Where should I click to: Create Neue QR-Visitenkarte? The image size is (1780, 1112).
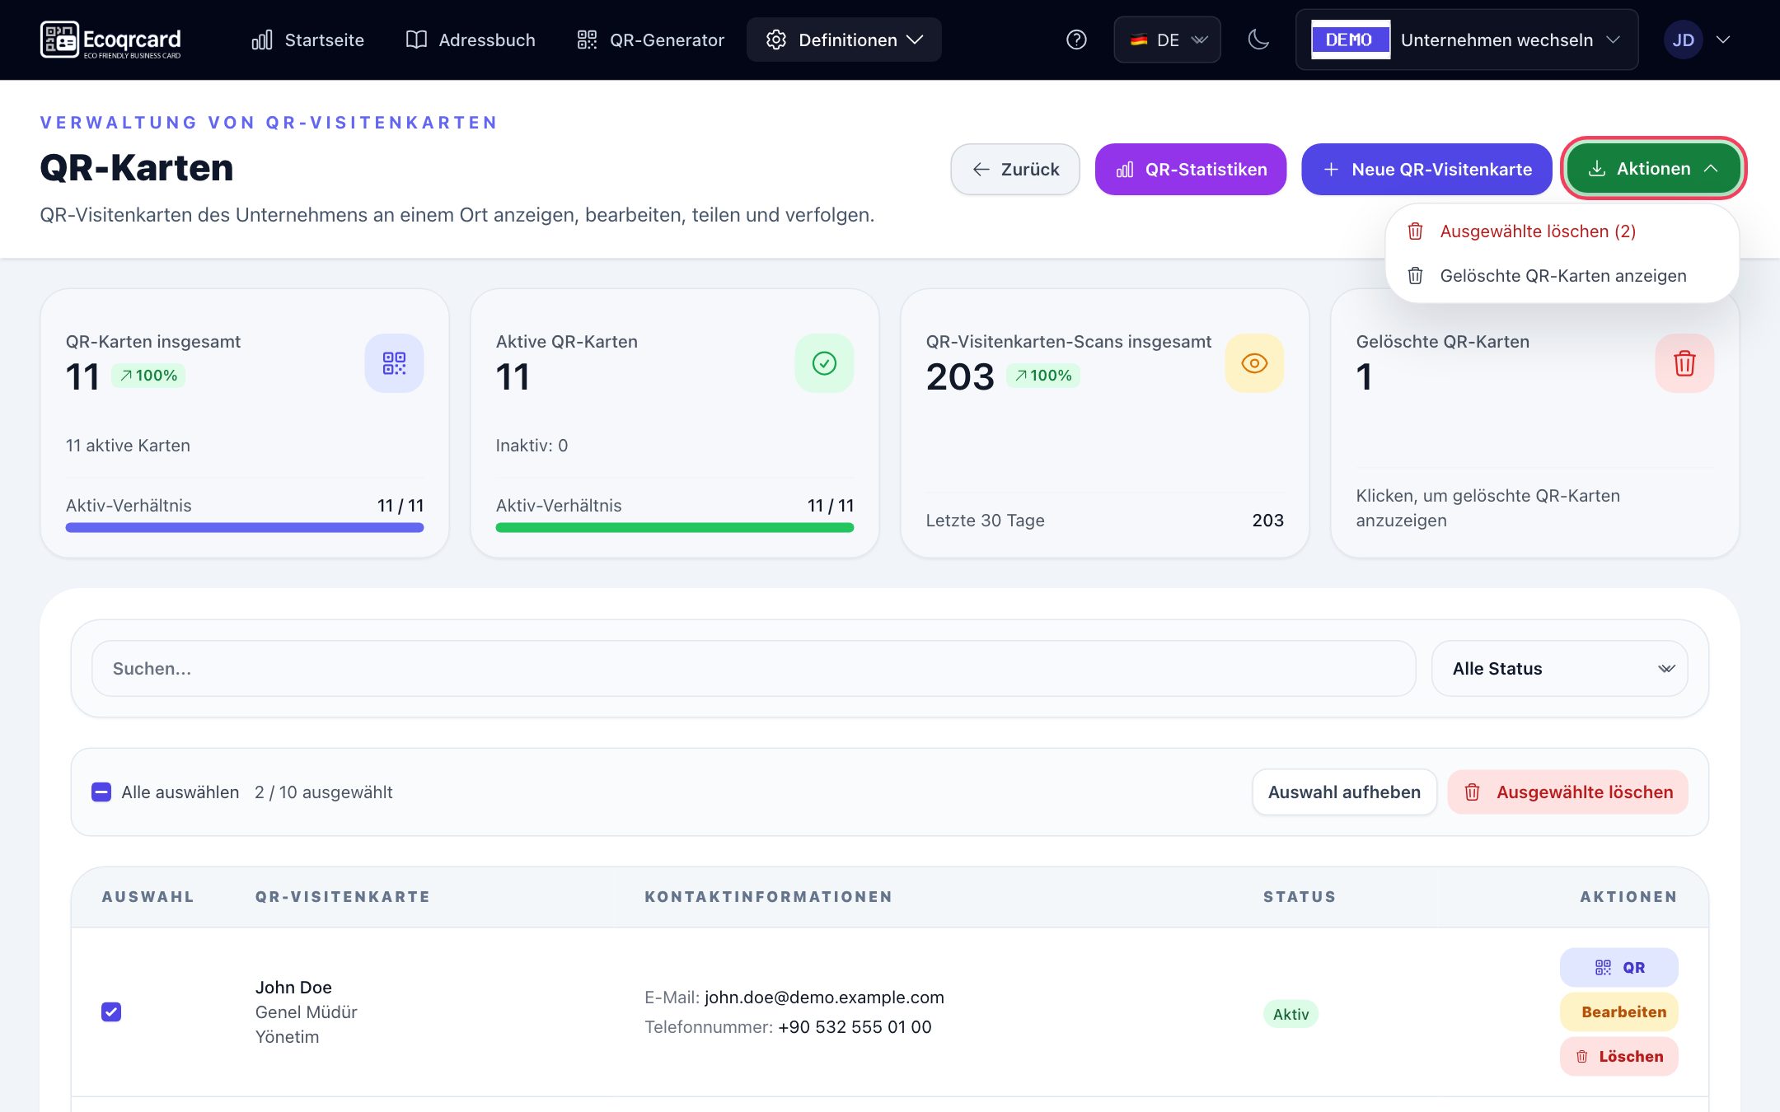[x=1426, y=170]
